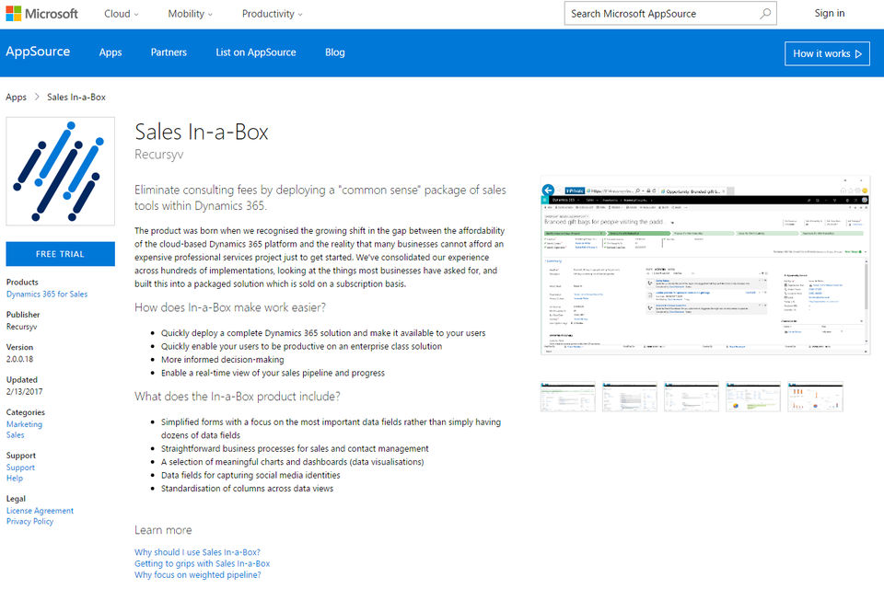
Task: Open the Sales category link
Action: (x=16, y=435)
